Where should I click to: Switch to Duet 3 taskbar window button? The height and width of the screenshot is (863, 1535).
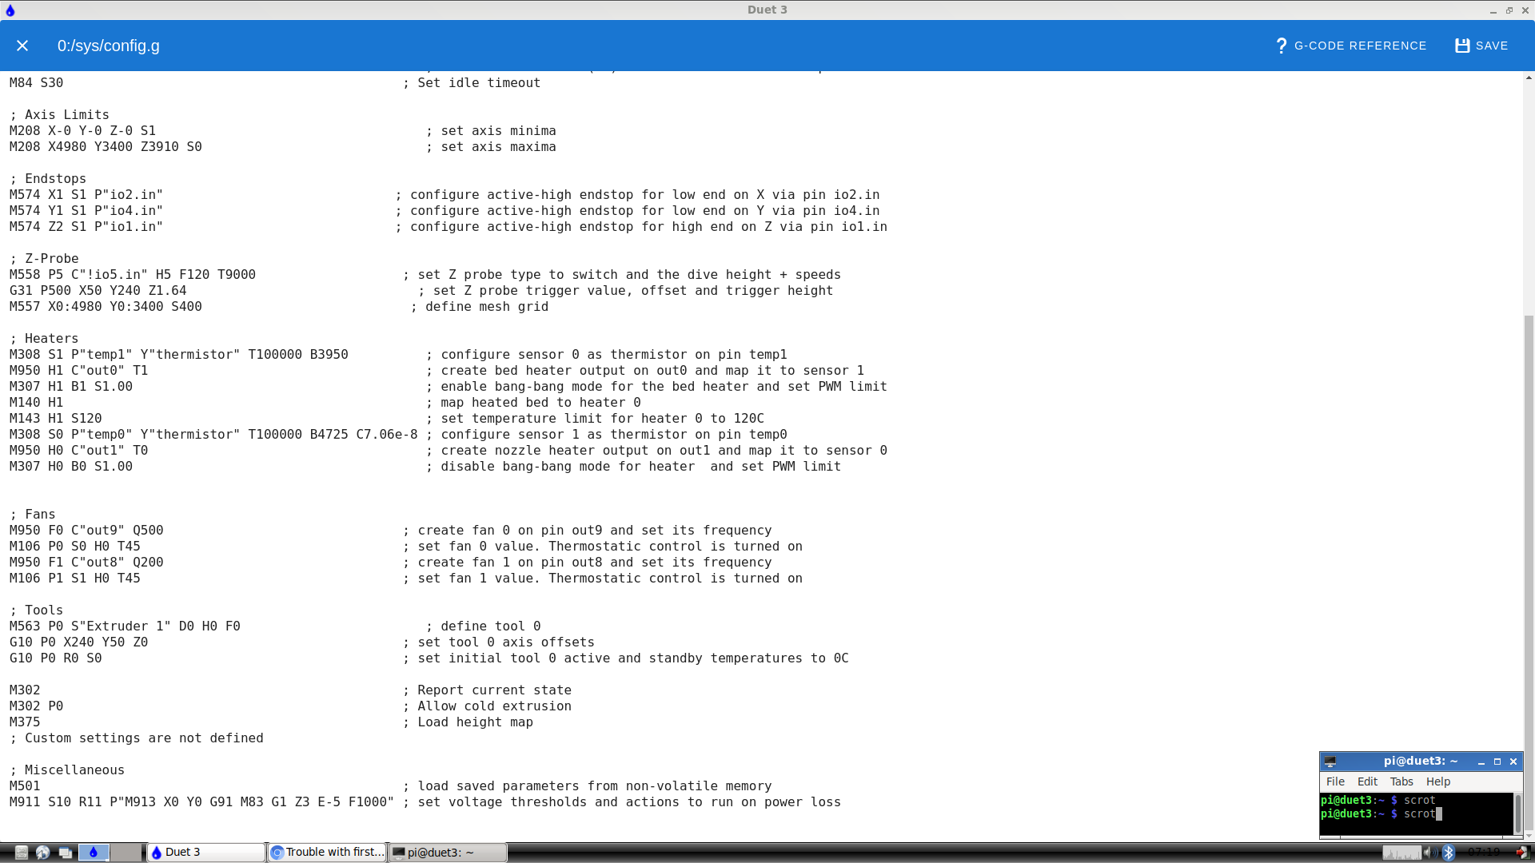[x=206, y=853]
